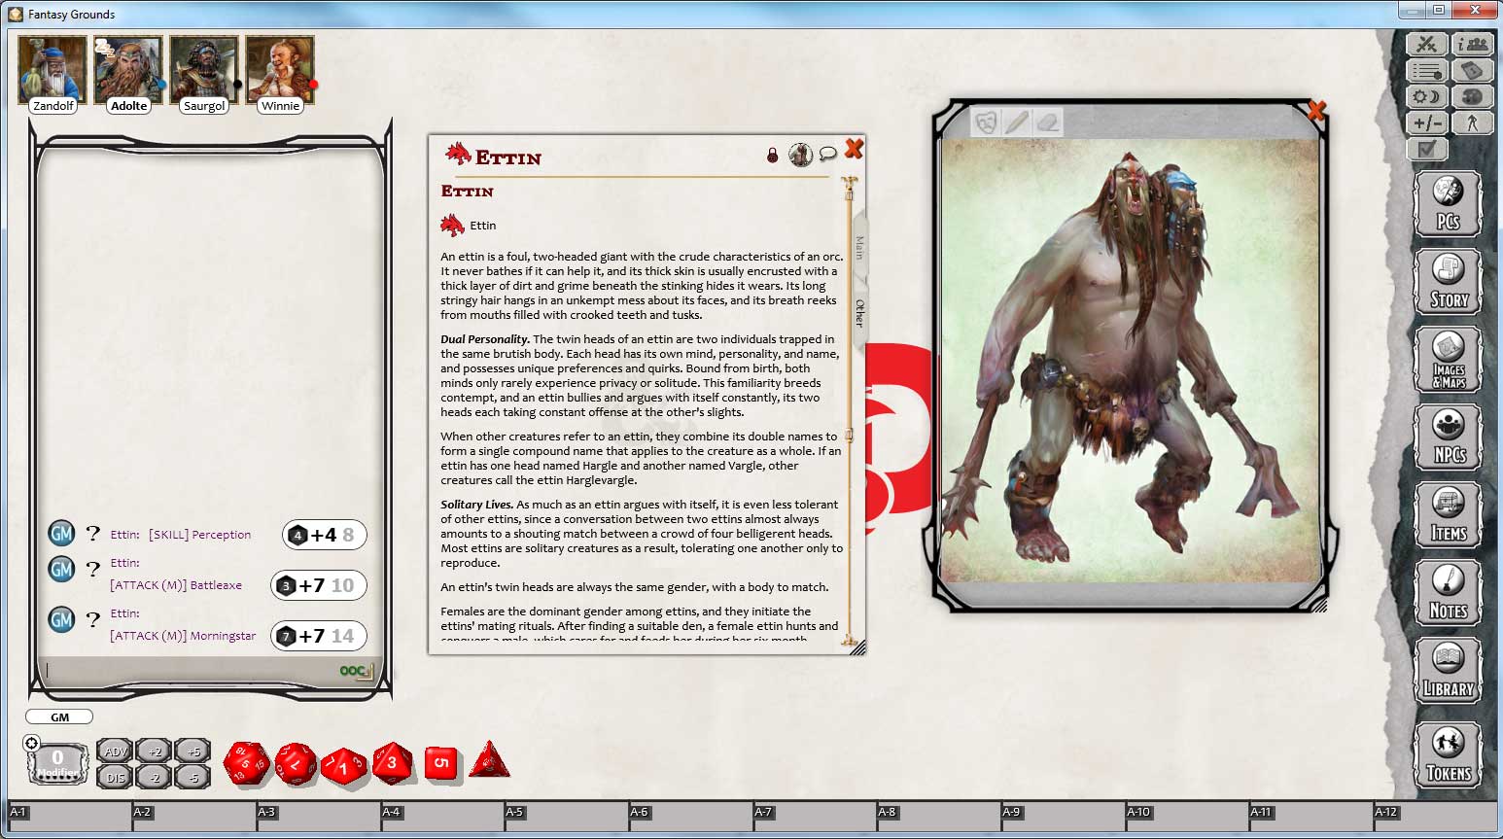Select the eraser tool on the Ettin image
Screen dimensions: 1503x839
click(1047, 122)
